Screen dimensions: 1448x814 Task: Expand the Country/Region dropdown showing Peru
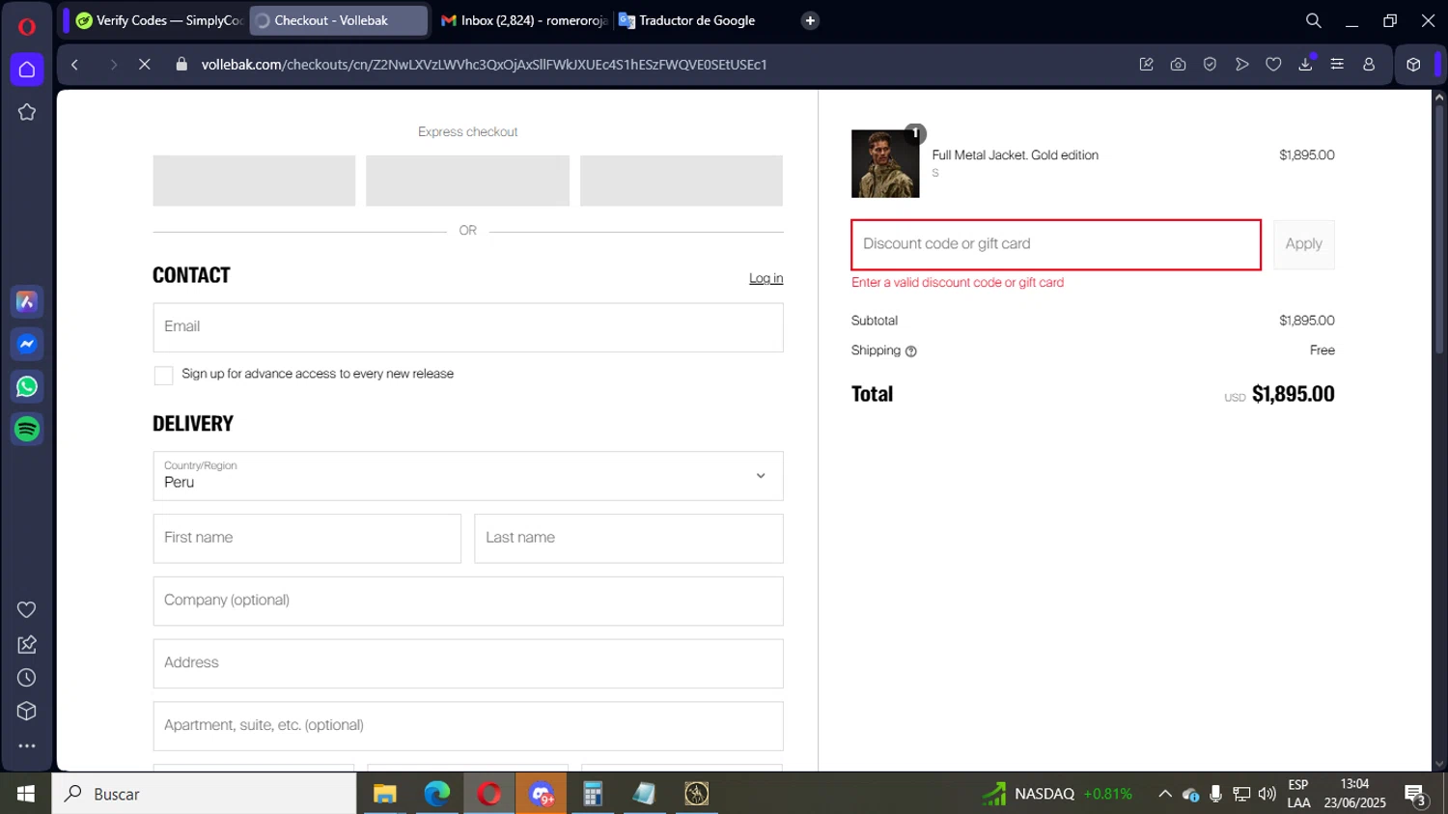468,476
